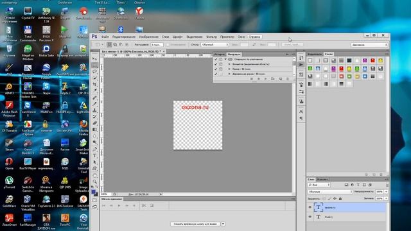Screen dimensions: 411x231
Task: Switch to the Каналы tab
Action: click(322, 180)
